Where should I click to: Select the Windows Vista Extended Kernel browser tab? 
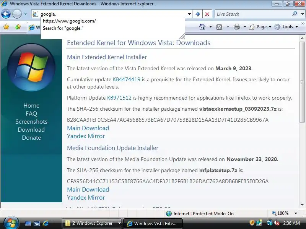(x=34, y=27)
